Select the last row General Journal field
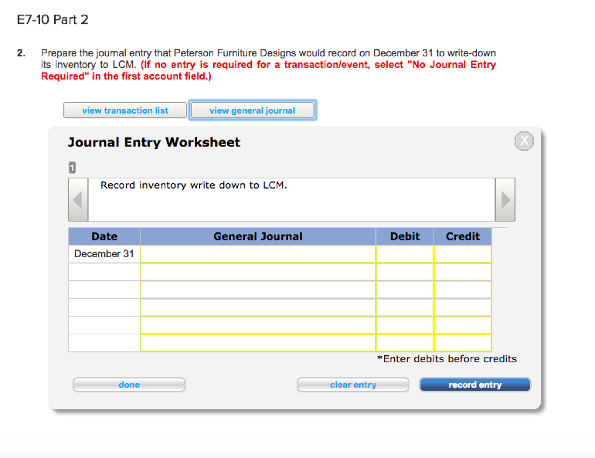This screenshot has height=458, width=595. click(258, 343)
